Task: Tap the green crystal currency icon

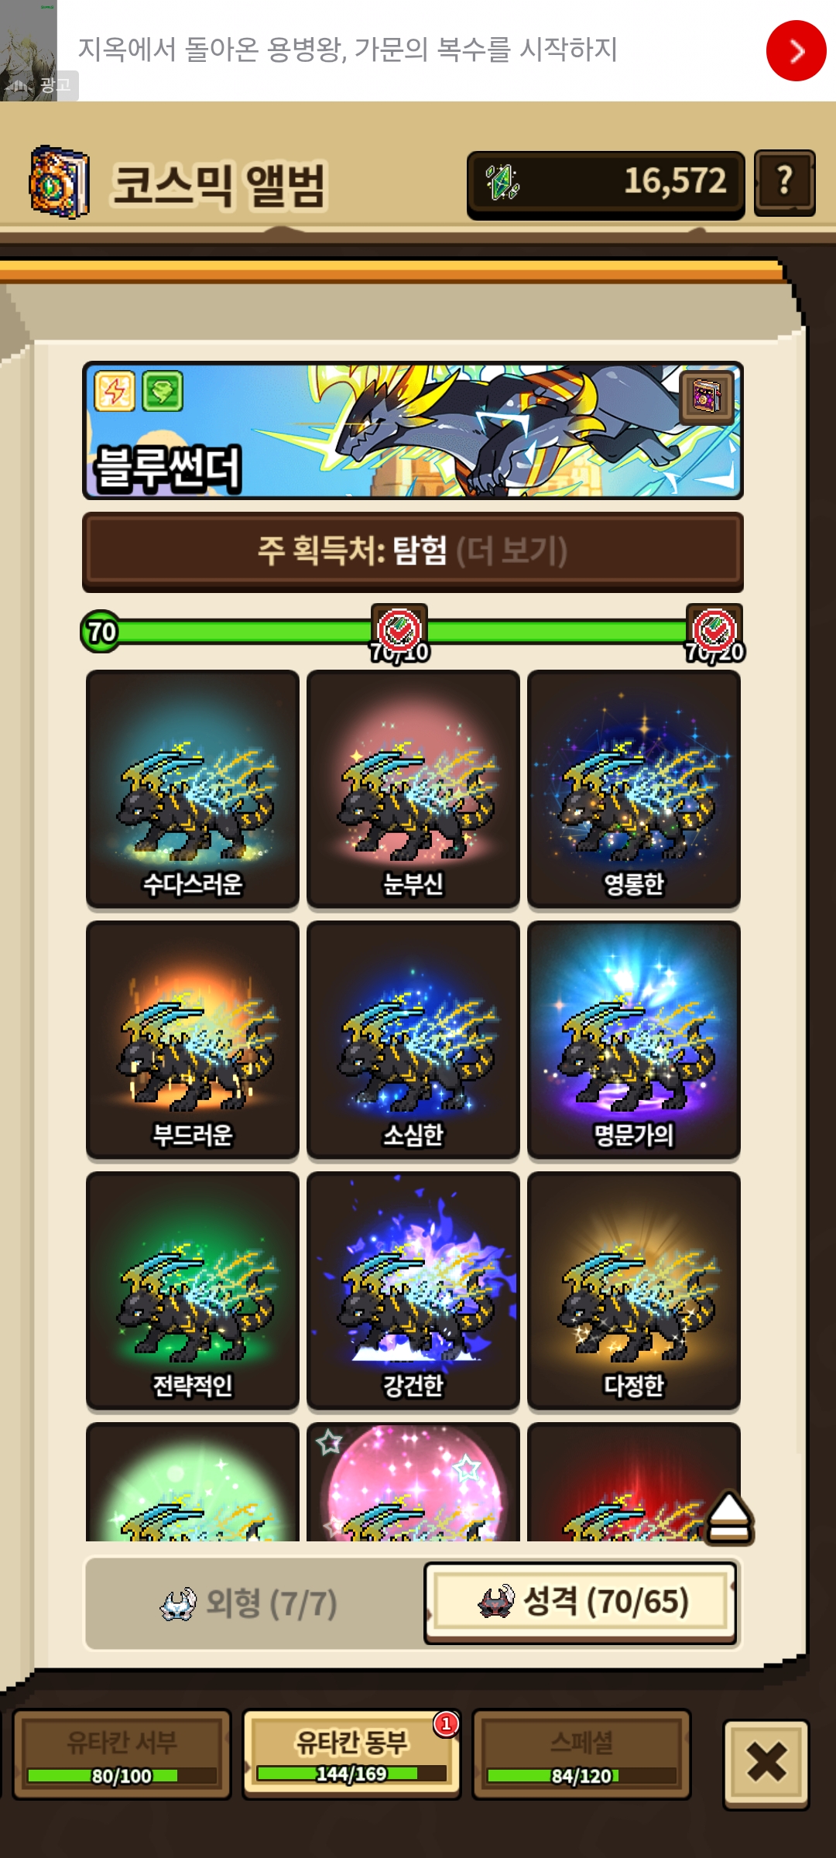Action: (x=502, y=183)
